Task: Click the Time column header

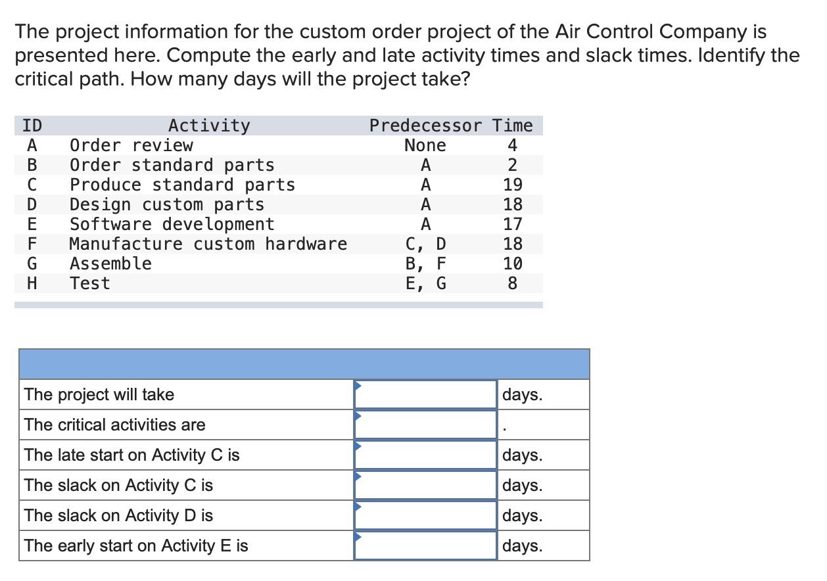Action: coord(515,125)
